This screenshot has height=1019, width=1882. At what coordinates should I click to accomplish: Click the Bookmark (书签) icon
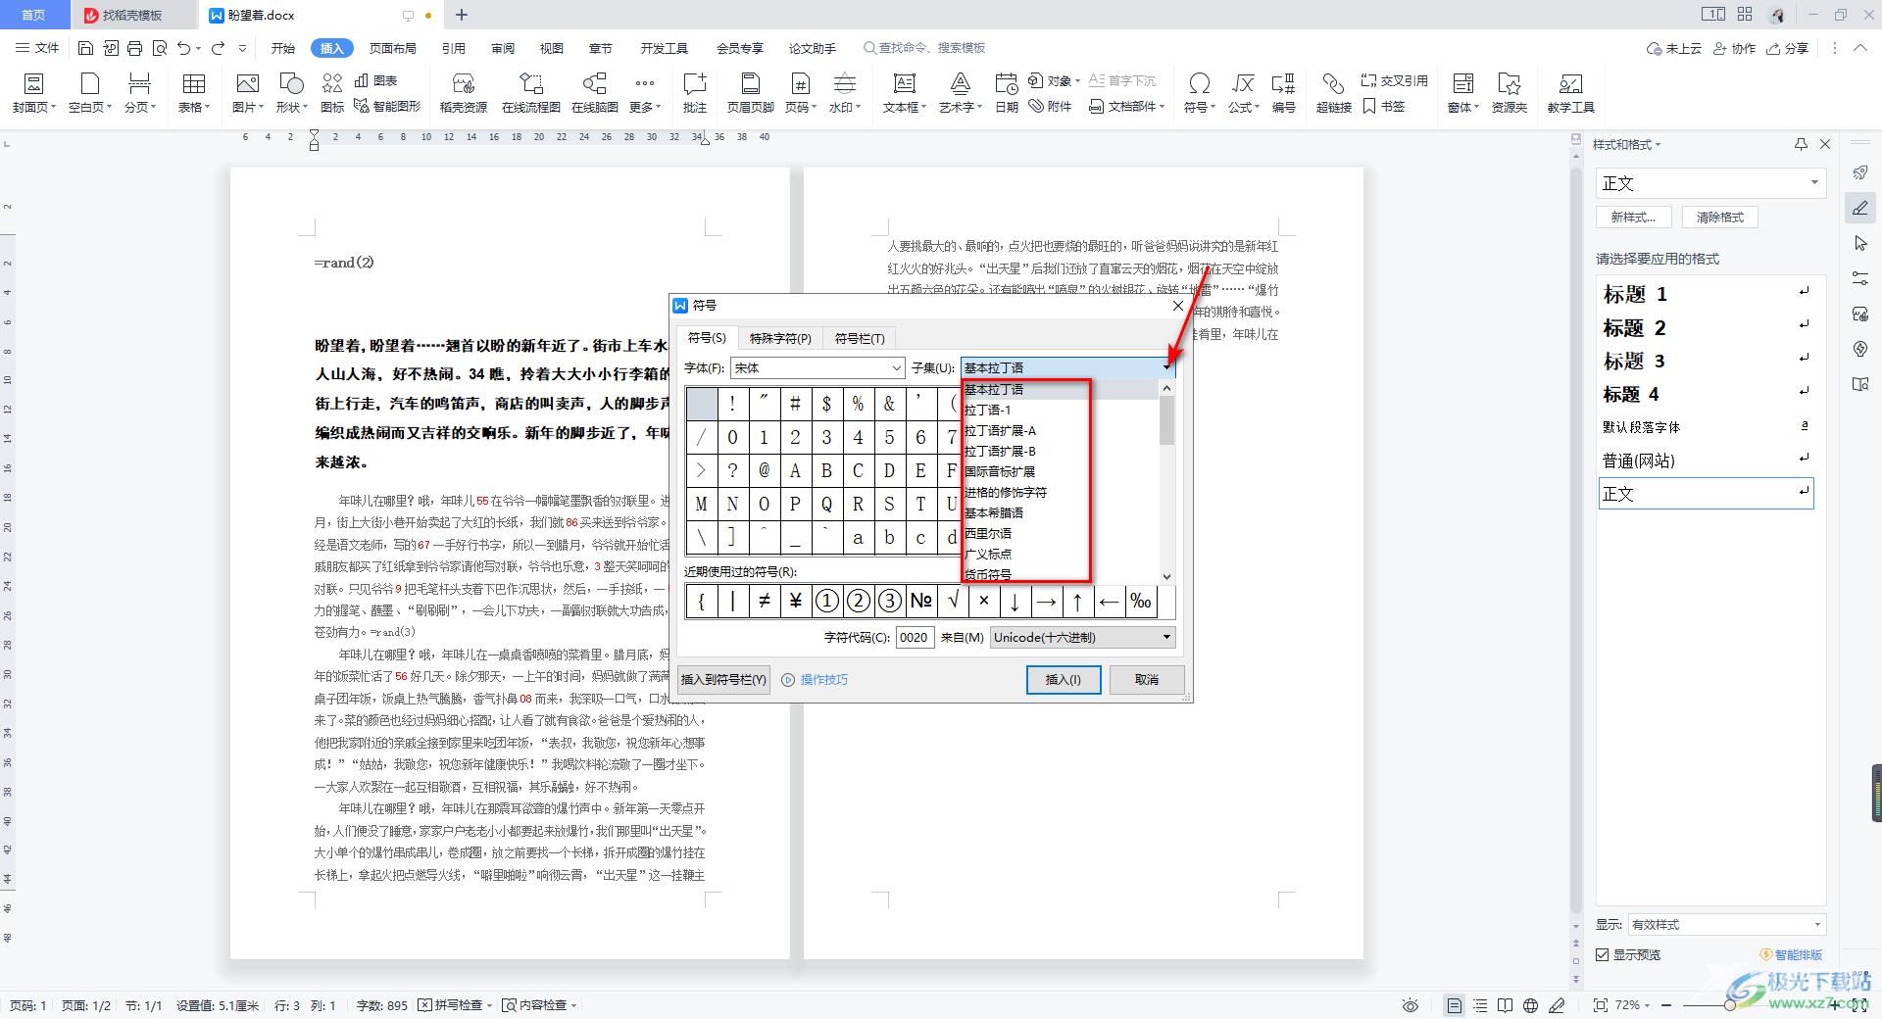1384,106
